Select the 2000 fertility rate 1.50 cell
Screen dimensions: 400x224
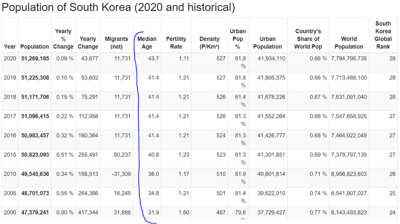point(183,212)
